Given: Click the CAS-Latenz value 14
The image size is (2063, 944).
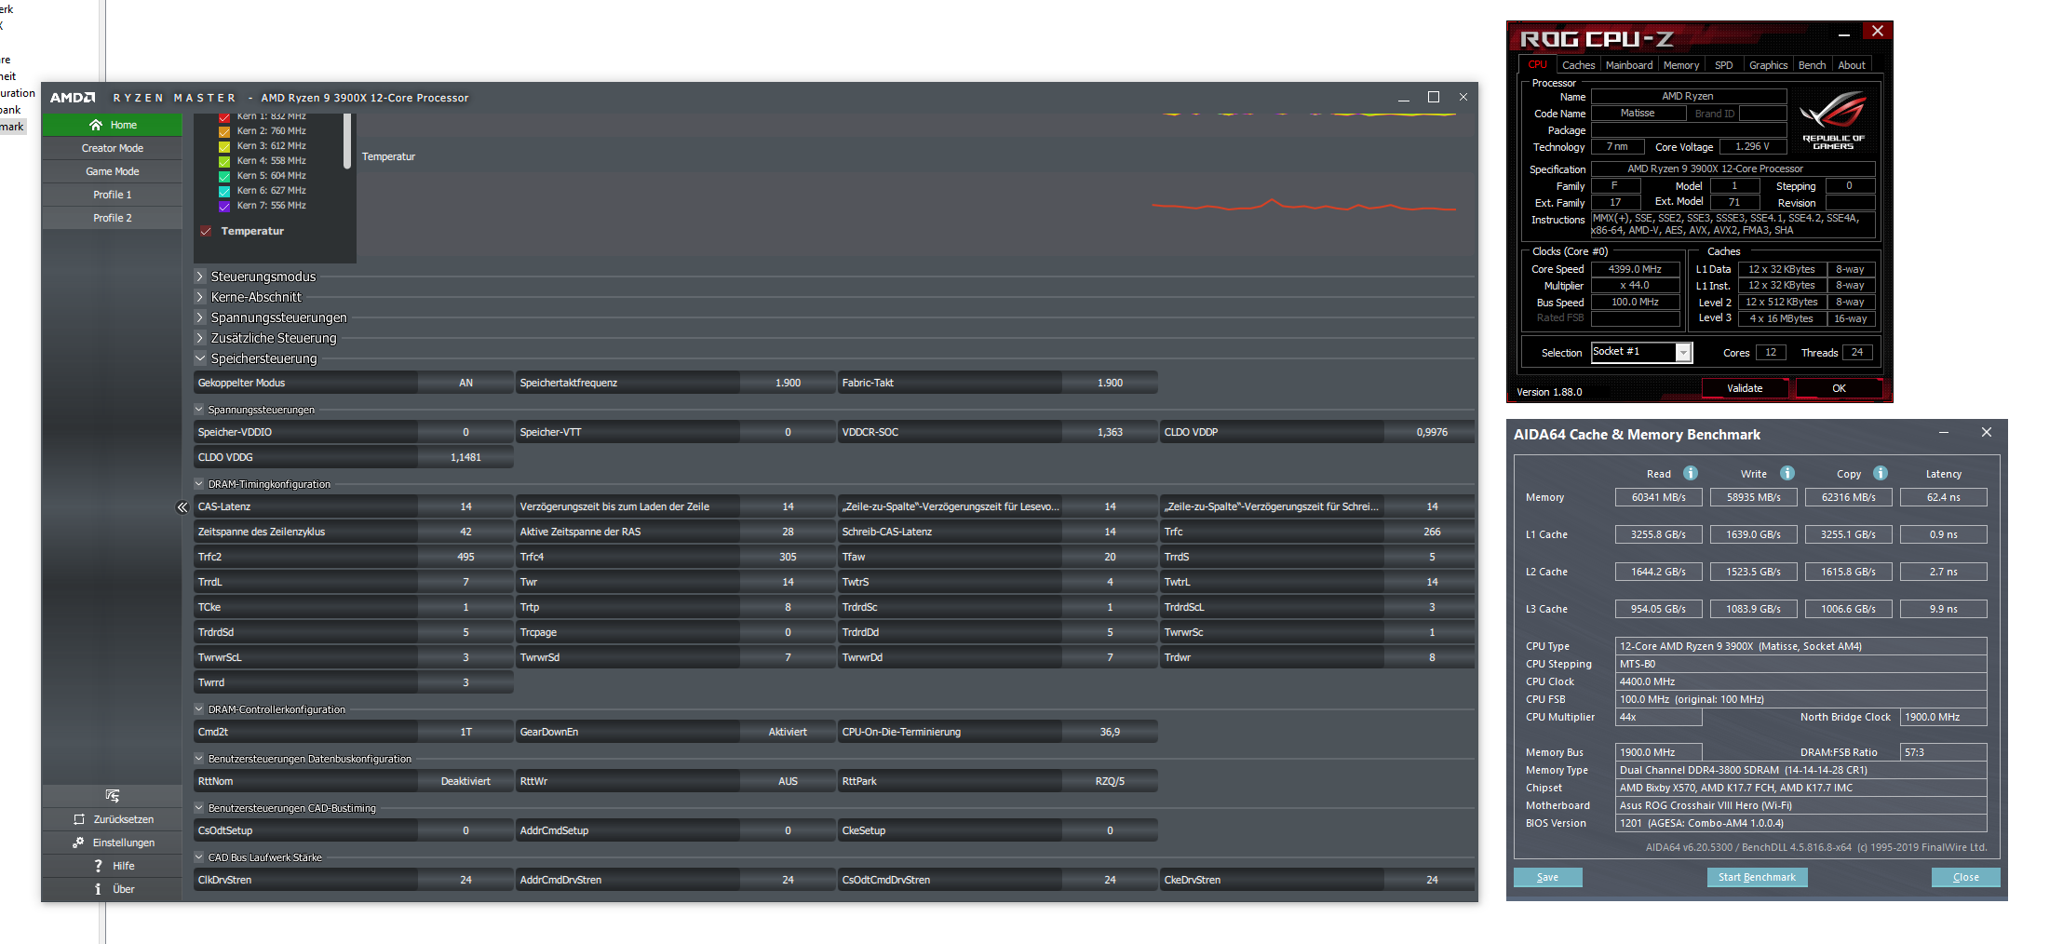Looking at the screenshot, I should [465, 506].
